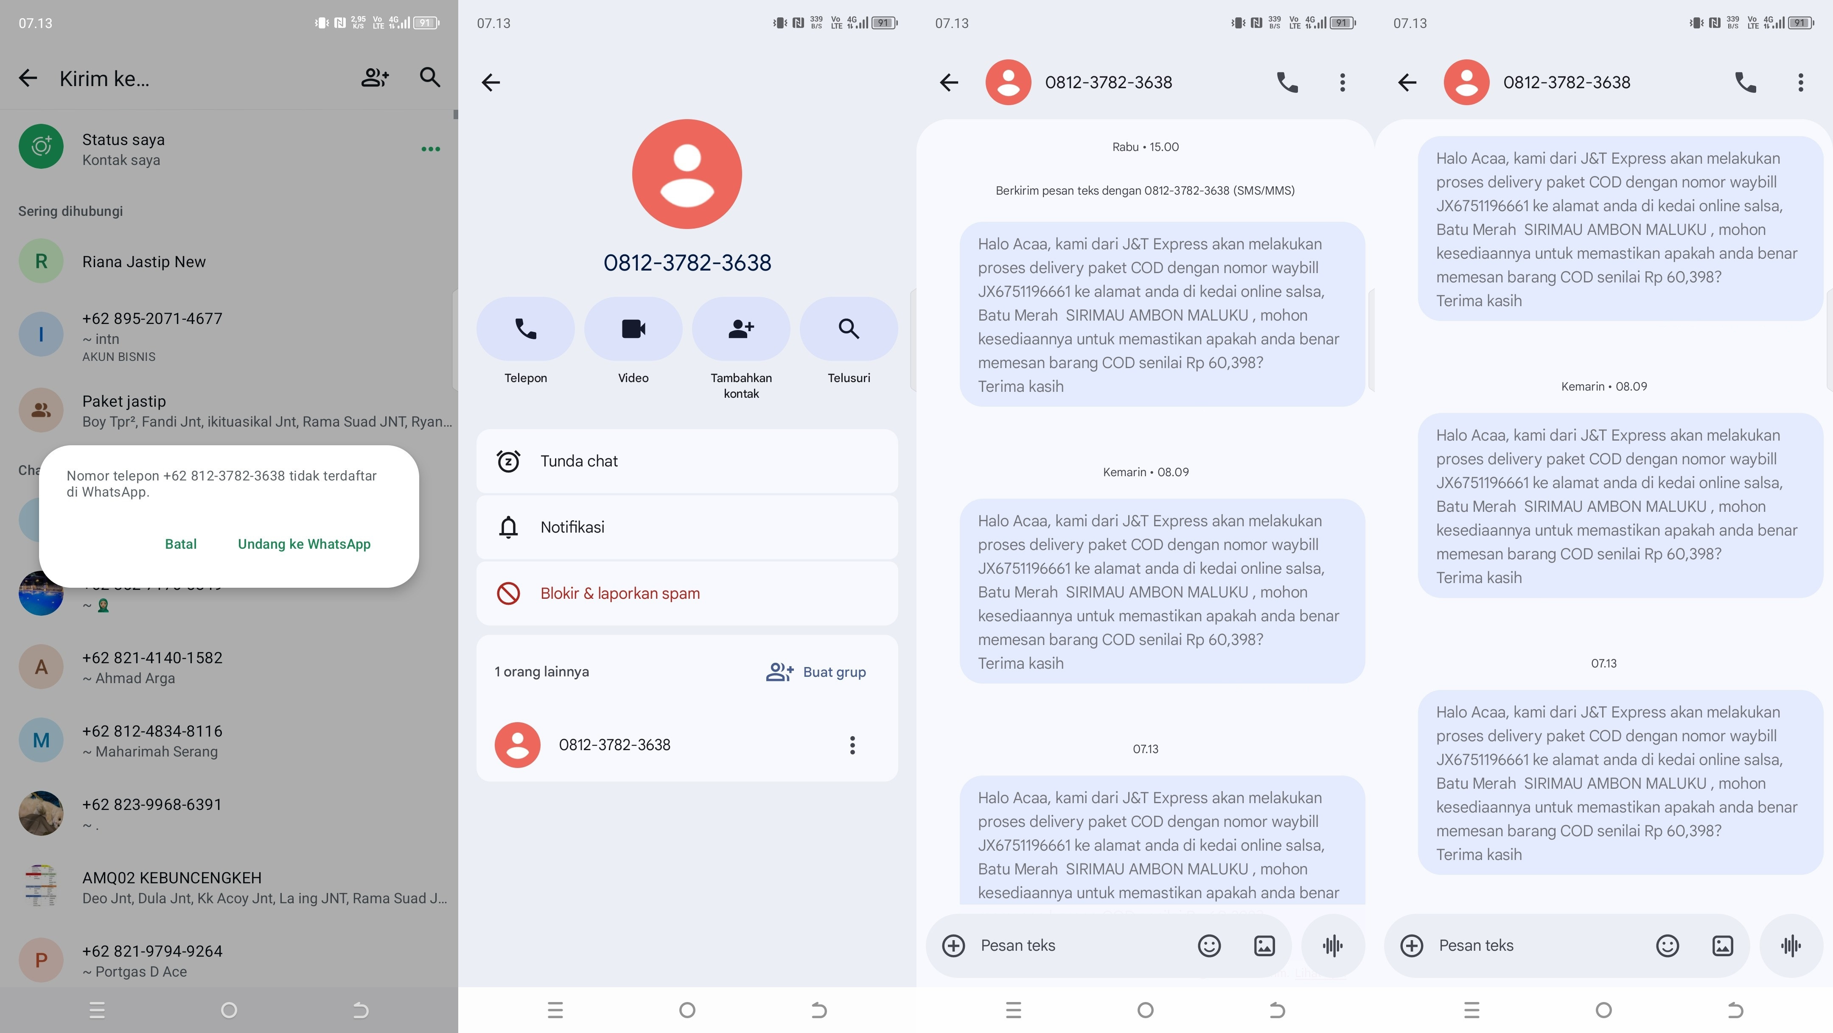Tap the Telepon call button
Viewport: 1833px width, 1033px height.
[525, 329]
